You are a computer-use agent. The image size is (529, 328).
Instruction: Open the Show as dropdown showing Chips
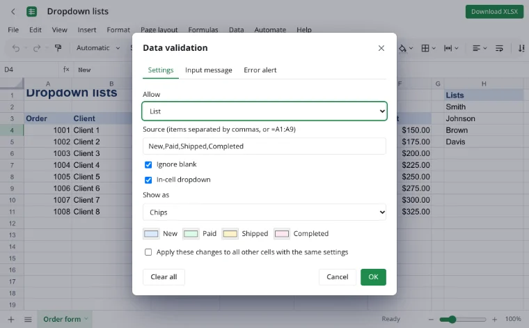point(264,212)
